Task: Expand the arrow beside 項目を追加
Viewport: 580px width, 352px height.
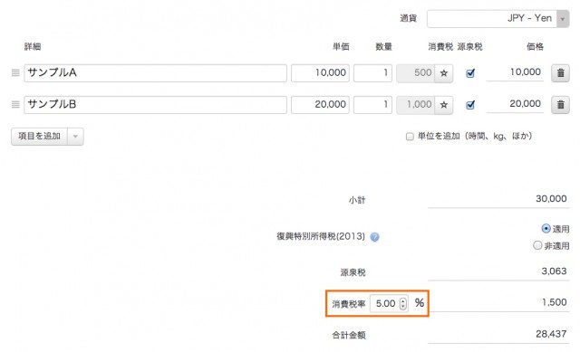Action: click(75, 137)
